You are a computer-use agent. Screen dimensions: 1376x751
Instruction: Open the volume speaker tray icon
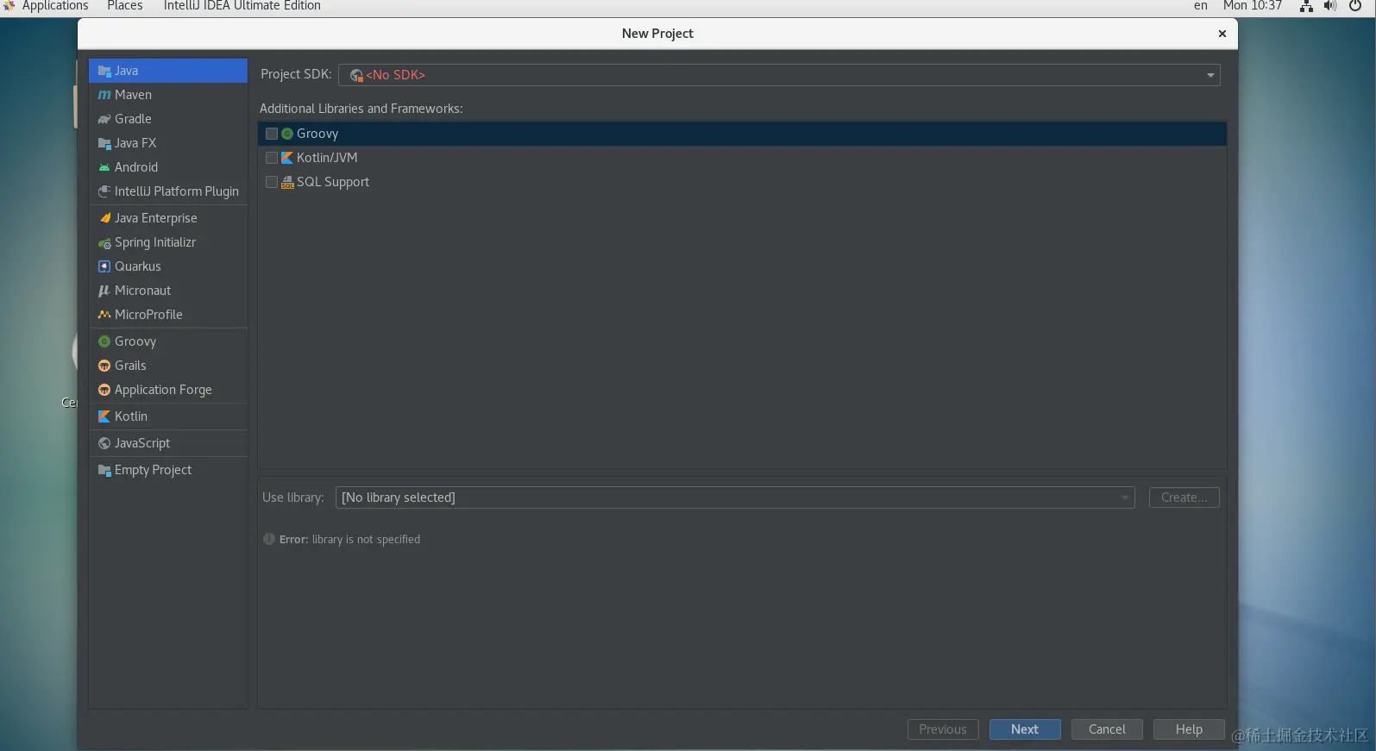[1330, 6]
